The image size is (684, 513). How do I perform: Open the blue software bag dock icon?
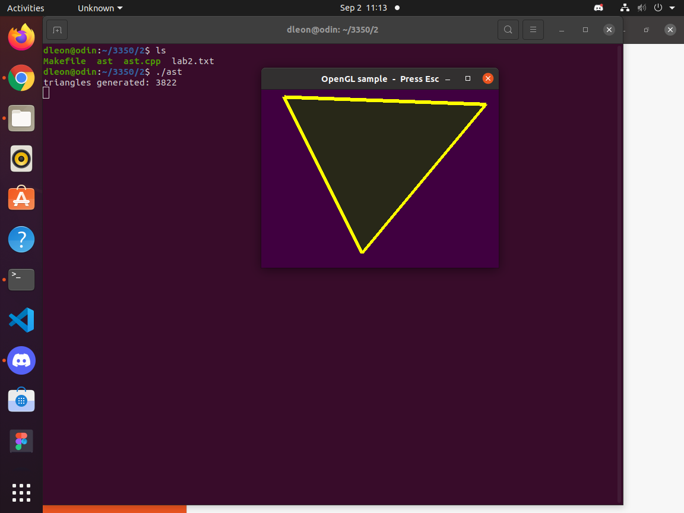click(21, 400)
